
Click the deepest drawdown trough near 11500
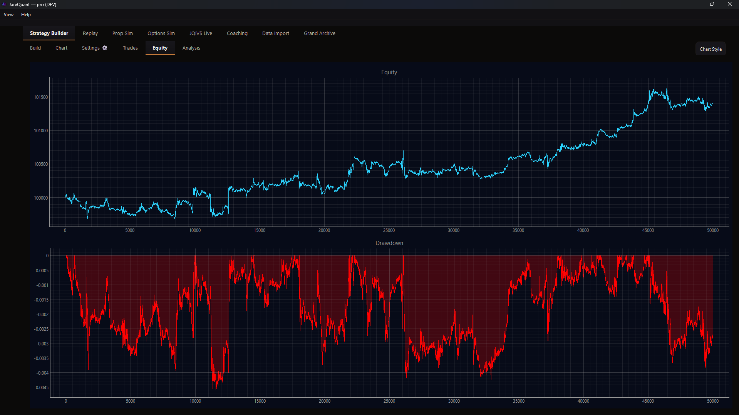tap(216, 388)
